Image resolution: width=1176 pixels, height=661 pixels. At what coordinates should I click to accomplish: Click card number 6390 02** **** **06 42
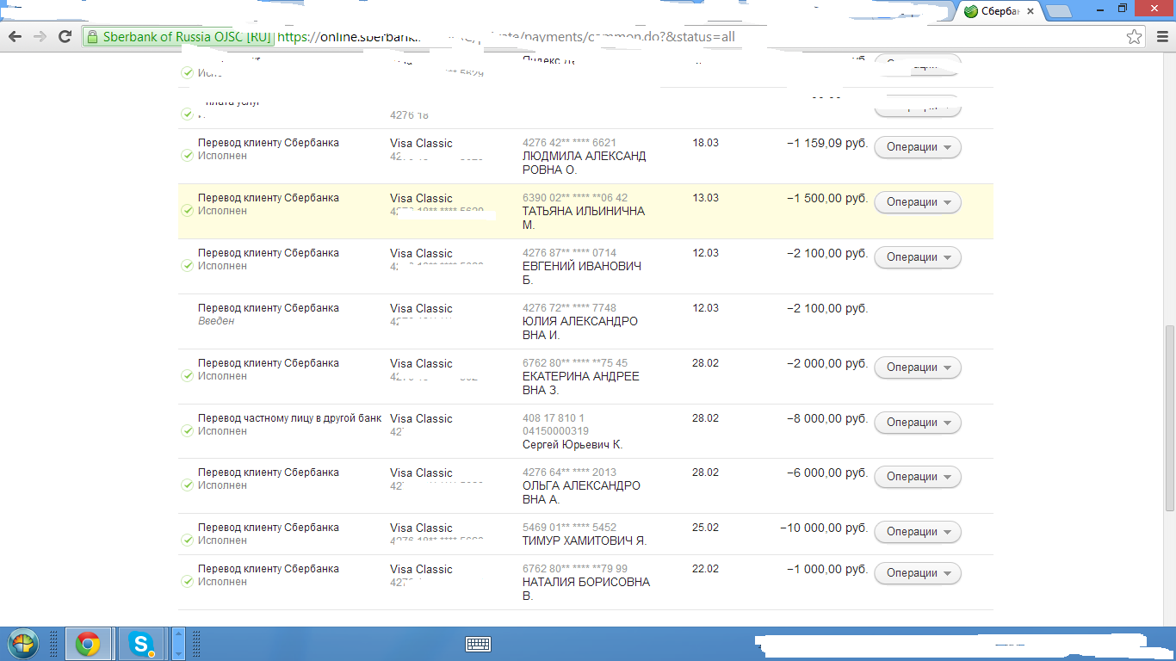(575, 198)
